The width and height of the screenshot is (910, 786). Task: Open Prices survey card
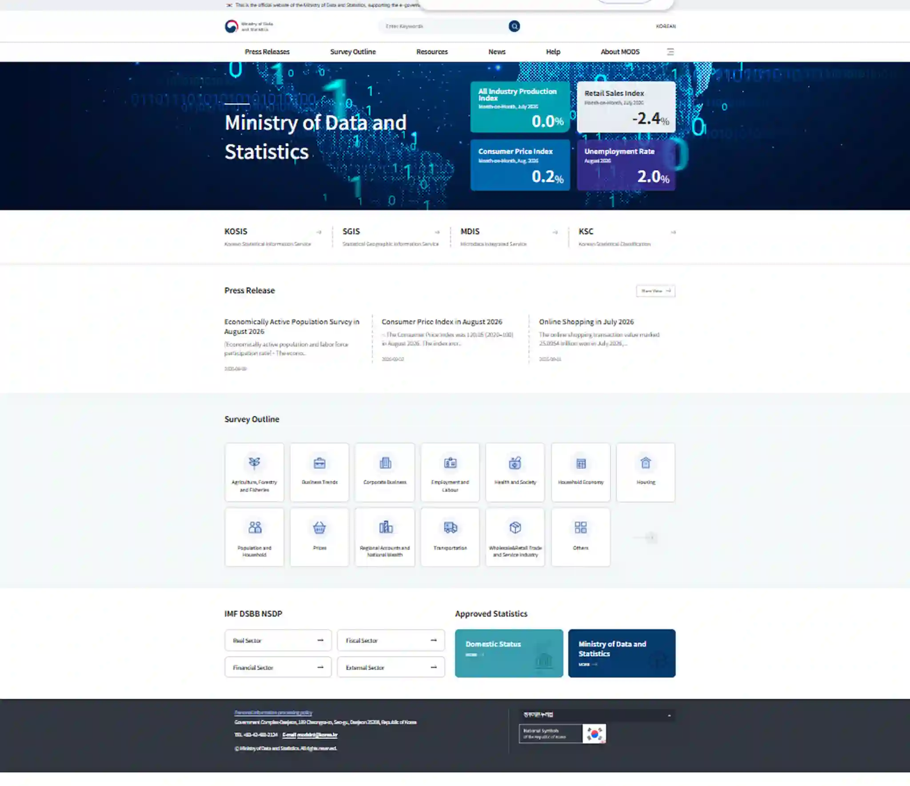coord(319,537)
